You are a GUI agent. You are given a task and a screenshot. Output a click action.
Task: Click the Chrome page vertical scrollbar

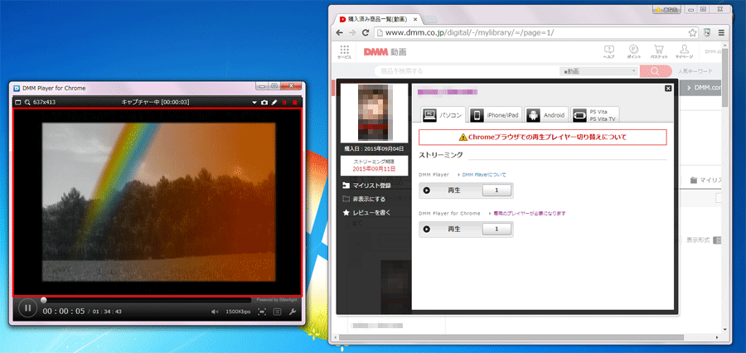click(x=724, y=76)
